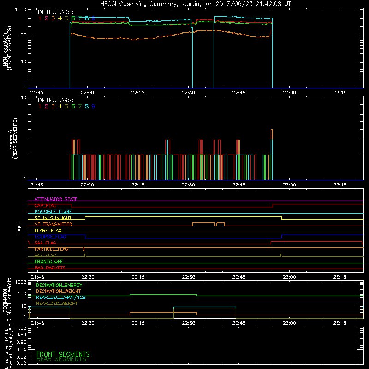Viewport: 369px width, 369px height.
Task: Click the PARTICLE_FLAG downward notch near 22:00
Action: [x=84, y=249]
